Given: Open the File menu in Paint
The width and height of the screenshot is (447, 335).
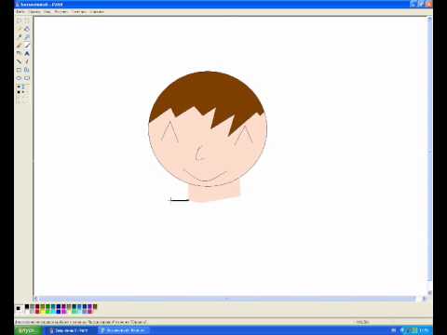Looking at the screenshot, I should (20, 12).
